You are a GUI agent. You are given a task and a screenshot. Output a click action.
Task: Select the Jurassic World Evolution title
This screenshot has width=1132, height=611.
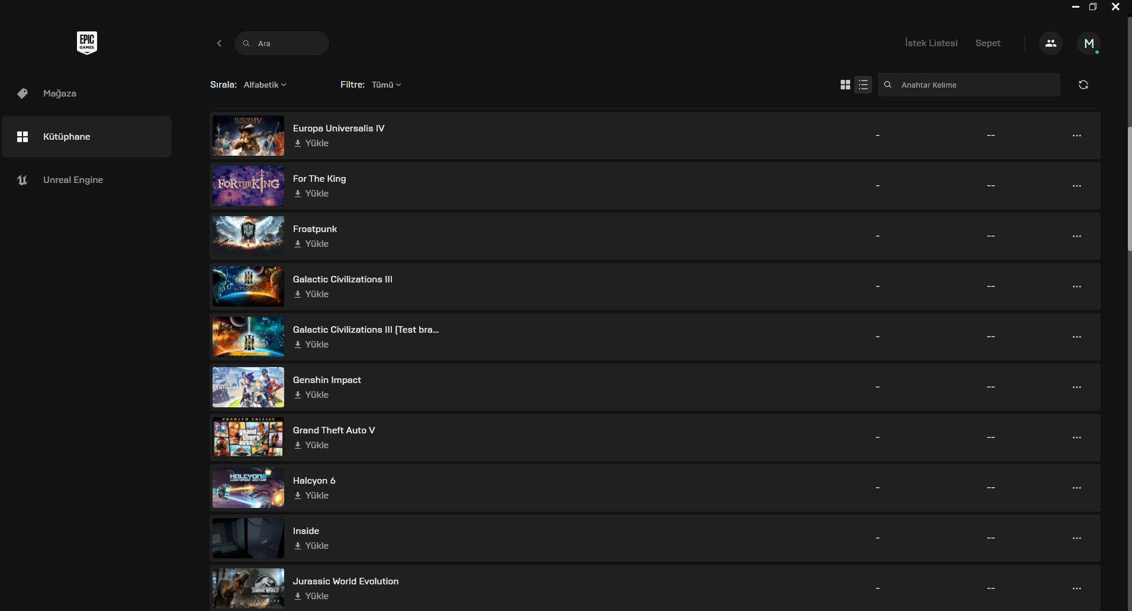pyautogui.click(x=346, y=581)
